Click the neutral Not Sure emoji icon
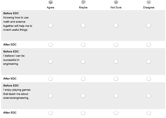The width and height of the screenshot is (166, 118). (x=116, y=2)
